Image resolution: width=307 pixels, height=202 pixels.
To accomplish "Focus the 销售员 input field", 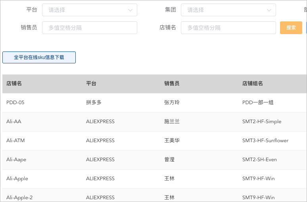I will [x=89, y=28].
